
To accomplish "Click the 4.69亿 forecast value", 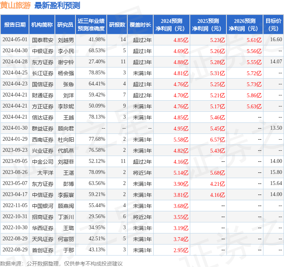I will [x=181, y=51].
